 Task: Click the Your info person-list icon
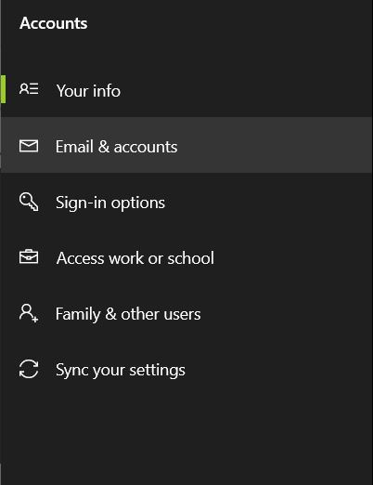pos(29,89)
